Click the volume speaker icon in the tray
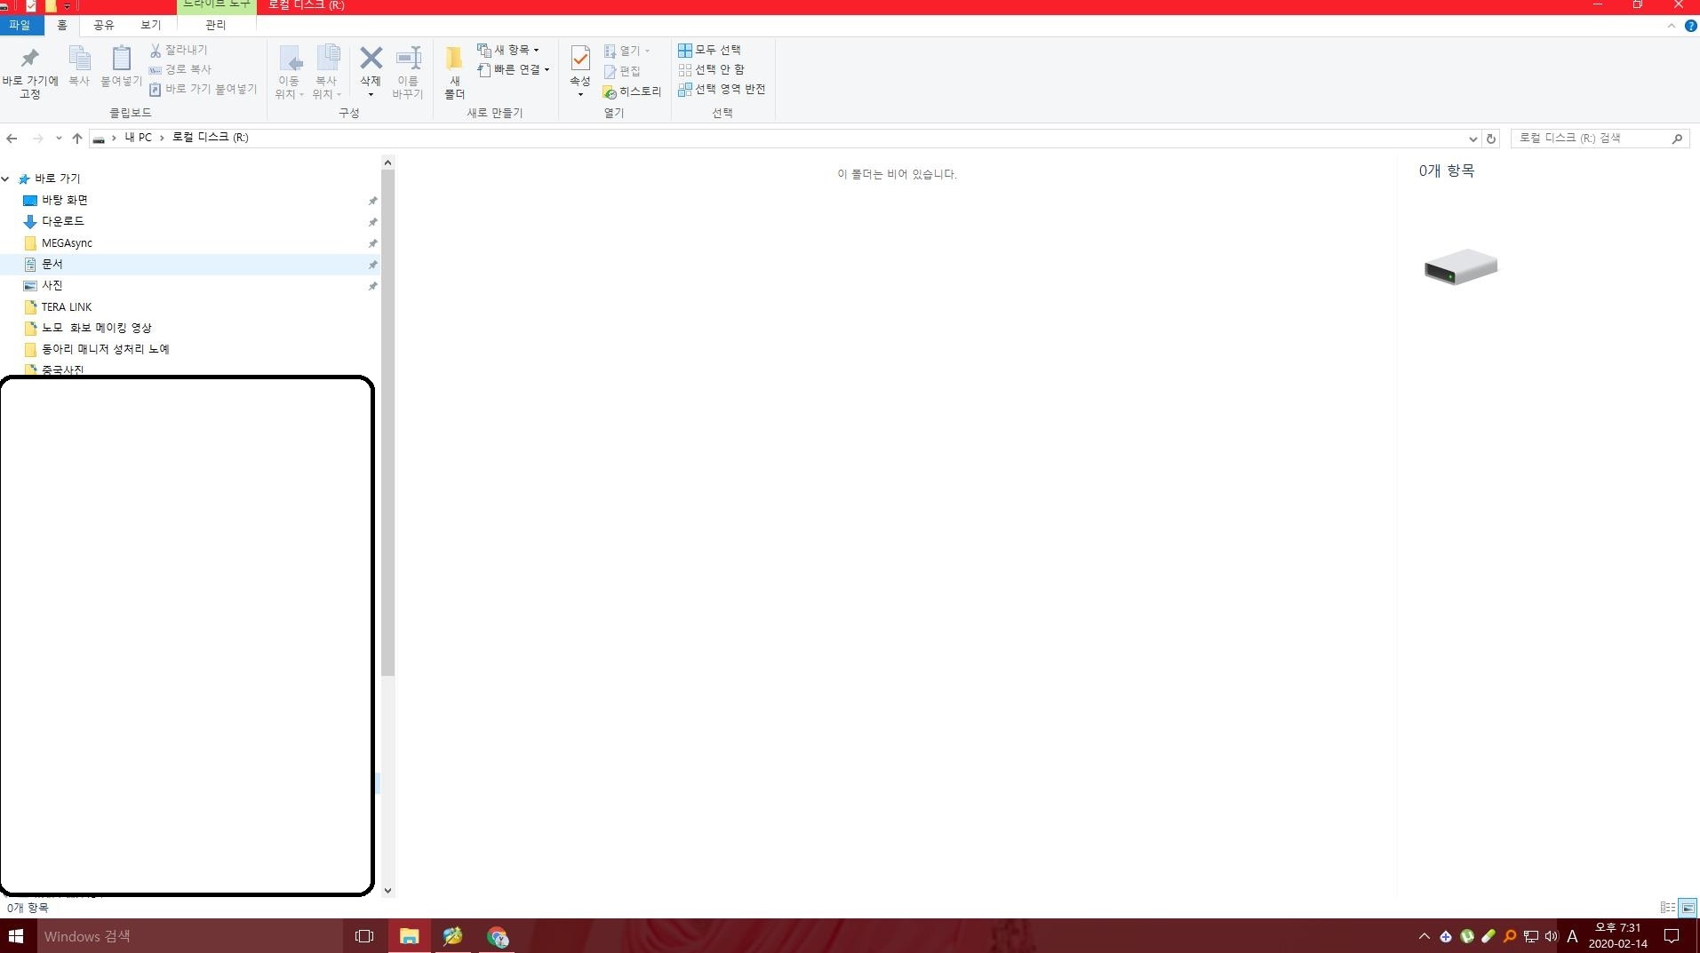Viewport: 1700px width, 953px height. tap(1551, 936)
